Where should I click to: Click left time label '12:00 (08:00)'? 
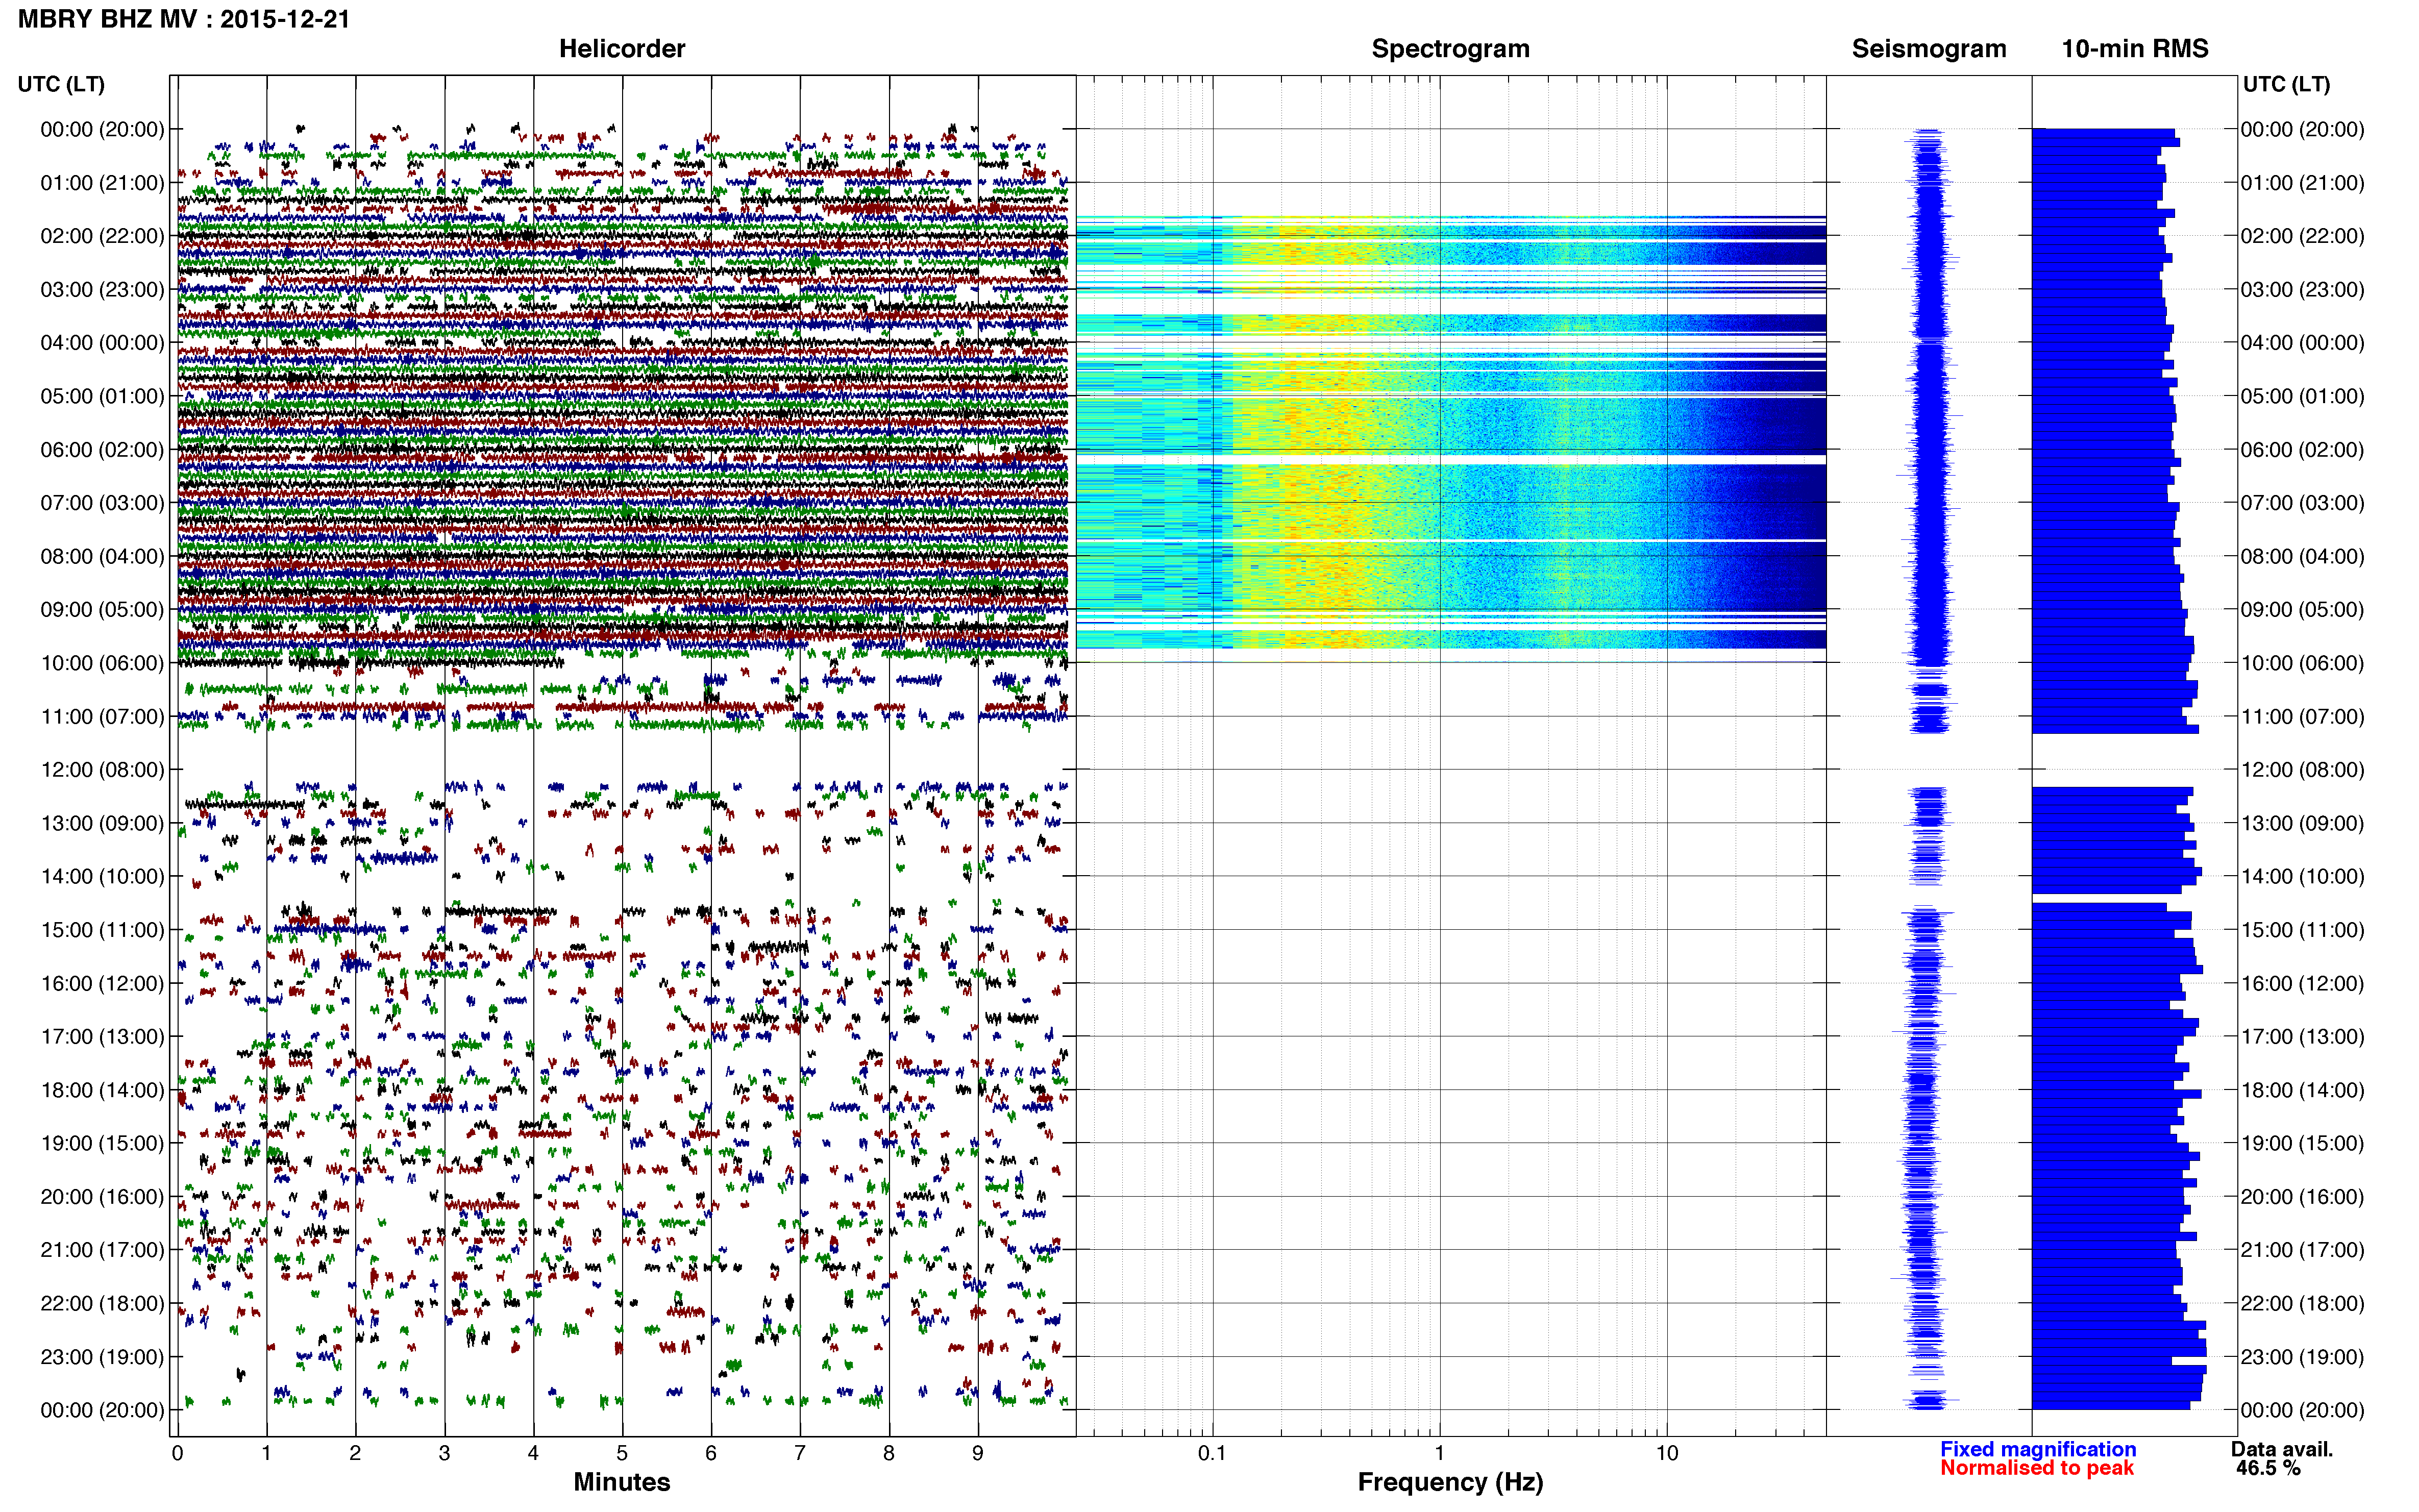point(102,770)
